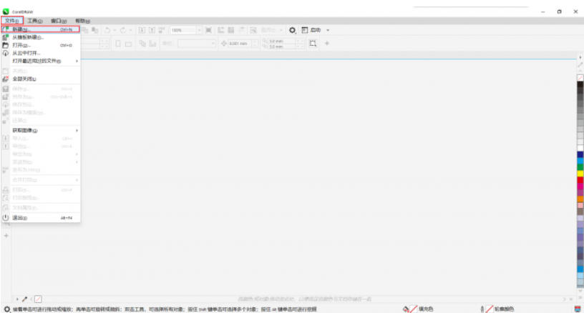Image resolution: width=584 pixels, height=313 pixels.
Task: Expand 获取图像 (Acquire Image) submenu
Action: (41, 131)
